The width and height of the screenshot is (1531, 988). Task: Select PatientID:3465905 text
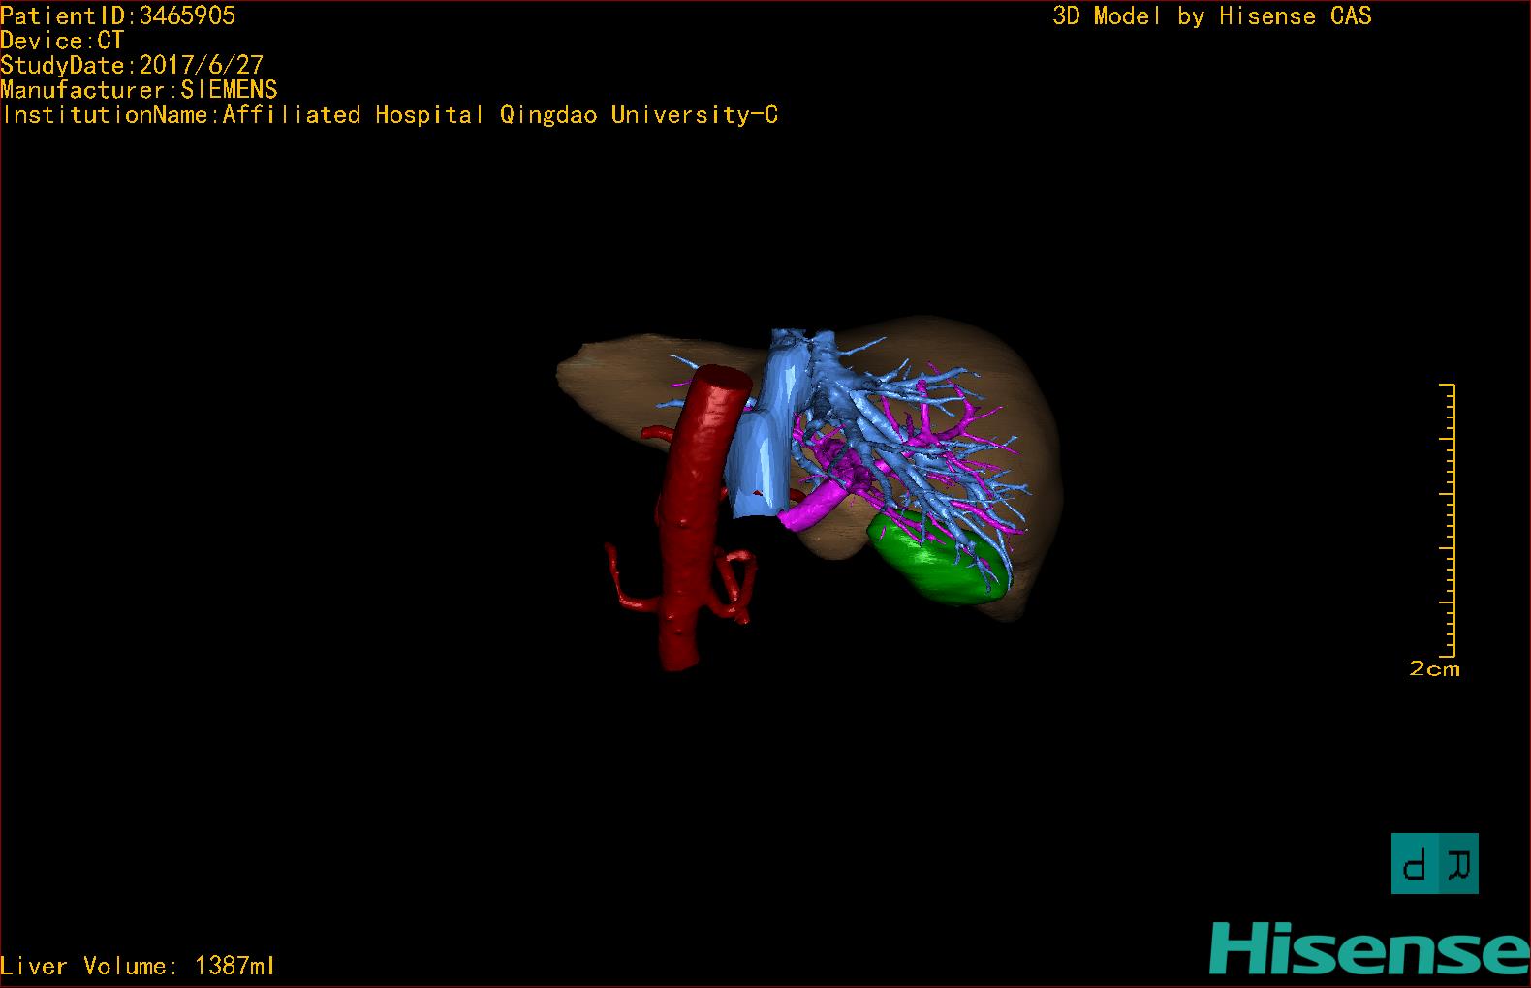tap(118, 15)
